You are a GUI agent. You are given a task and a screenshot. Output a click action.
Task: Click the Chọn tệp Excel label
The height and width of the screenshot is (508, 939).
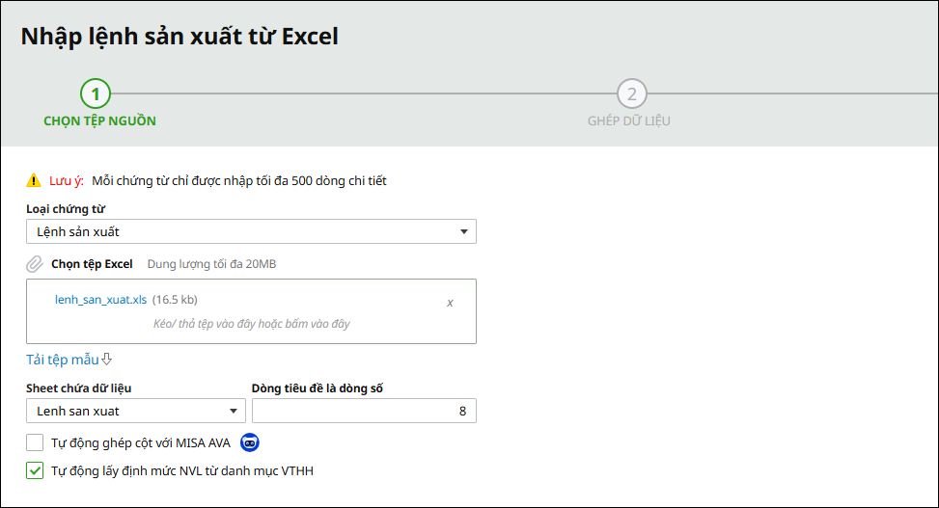coord(92,263)
